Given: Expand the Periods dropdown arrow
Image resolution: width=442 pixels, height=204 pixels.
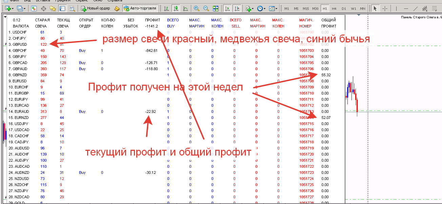Looking at the screenshot, I should tap(265, 8).
